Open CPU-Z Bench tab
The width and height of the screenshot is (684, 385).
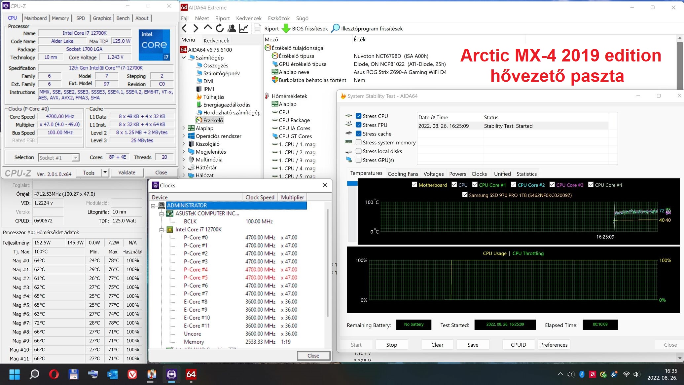click(x=123, y=18)
